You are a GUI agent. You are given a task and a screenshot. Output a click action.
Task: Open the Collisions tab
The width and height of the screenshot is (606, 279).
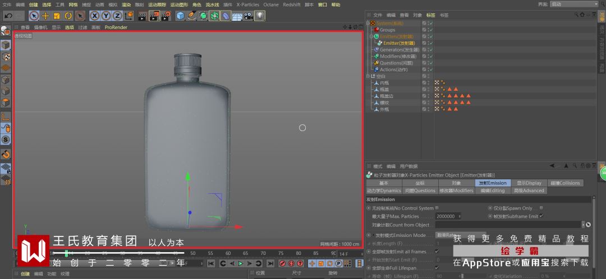[565, 183]
